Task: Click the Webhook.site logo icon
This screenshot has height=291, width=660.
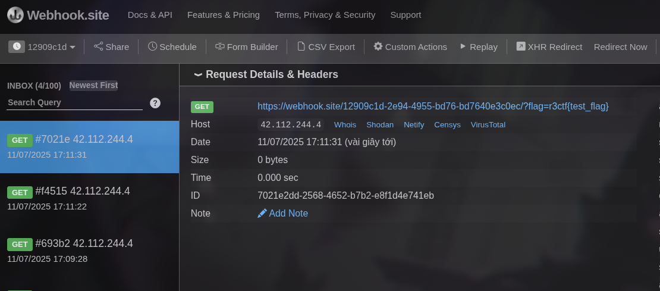Action: click(15, 15)
